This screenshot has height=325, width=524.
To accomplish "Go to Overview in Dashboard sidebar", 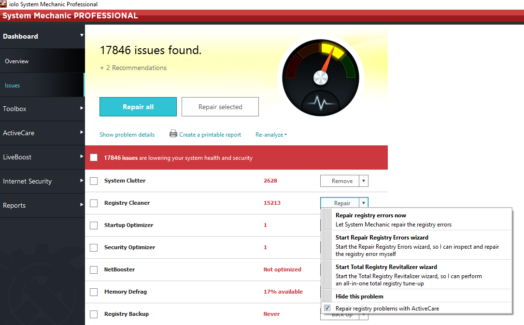I will point(17,61).
